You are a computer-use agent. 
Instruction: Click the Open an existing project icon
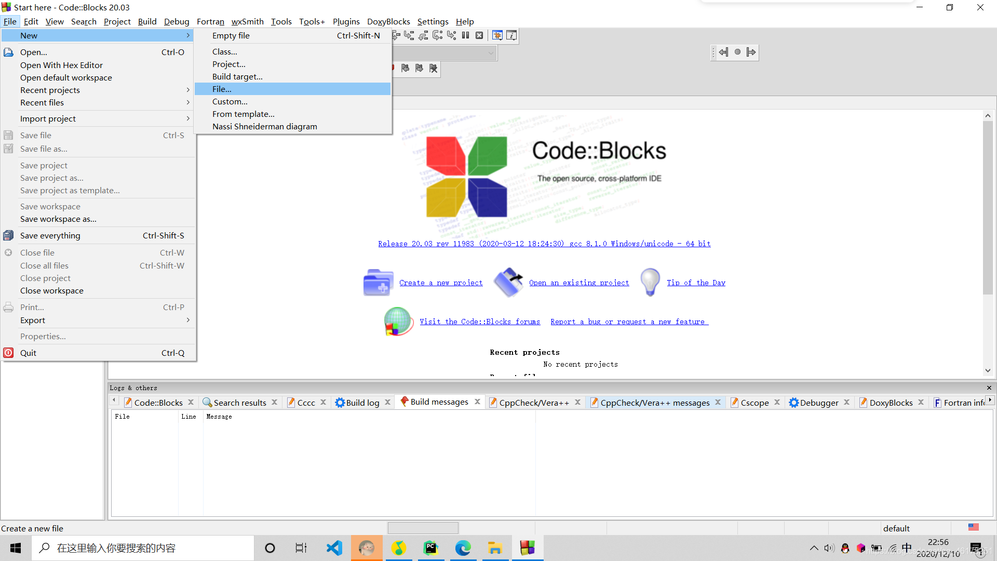[x=508, y=283]
